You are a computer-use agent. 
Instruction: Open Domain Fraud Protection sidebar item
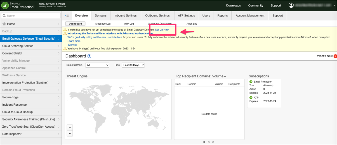pyautogui.click(x=31, y=90)
